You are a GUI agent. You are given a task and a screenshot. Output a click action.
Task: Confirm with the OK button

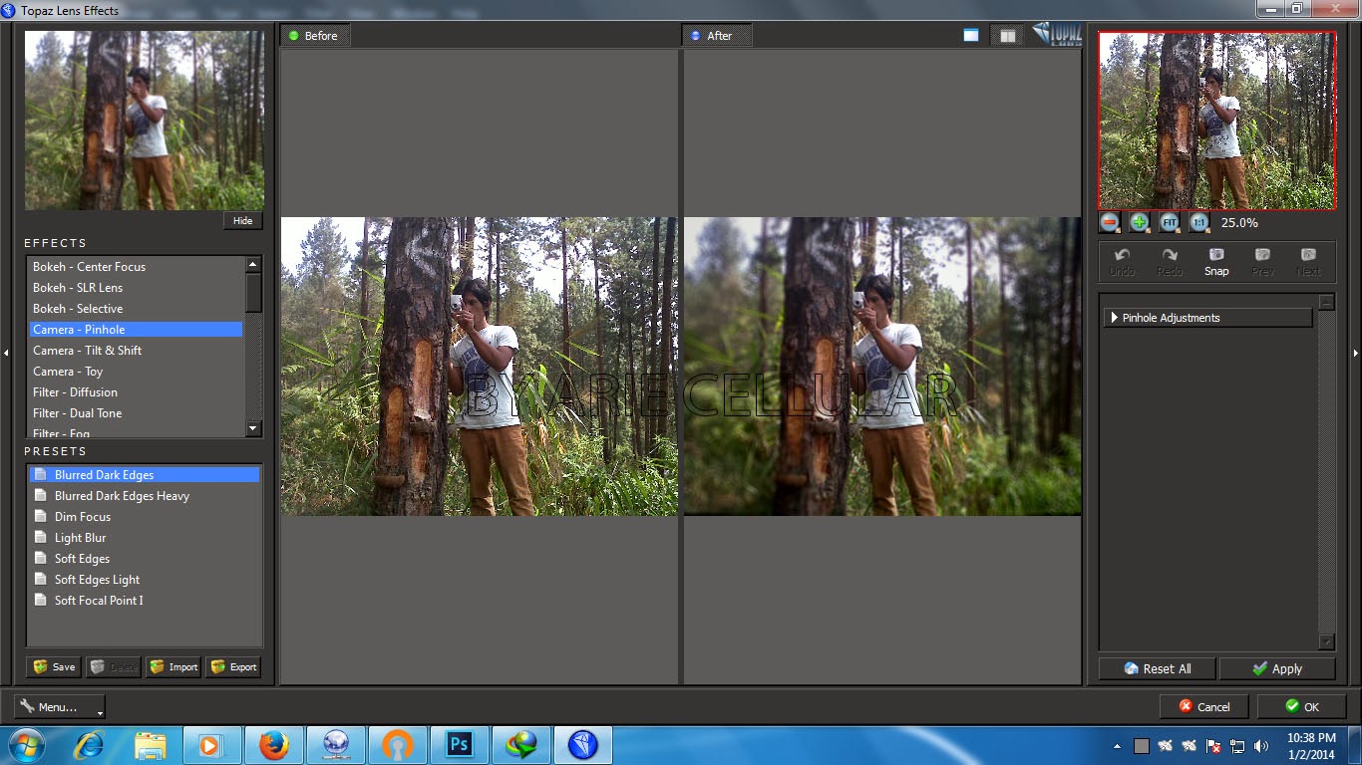pos(1302,707)
